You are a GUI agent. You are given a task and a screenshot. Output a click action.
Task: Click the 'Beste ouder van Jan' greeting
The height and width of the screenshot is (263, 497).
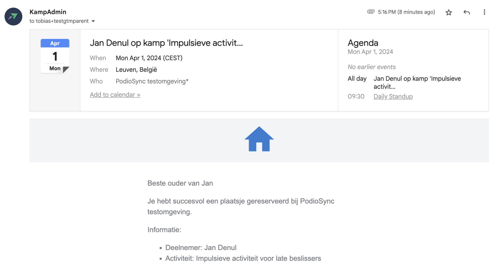[x=180, y=183]
